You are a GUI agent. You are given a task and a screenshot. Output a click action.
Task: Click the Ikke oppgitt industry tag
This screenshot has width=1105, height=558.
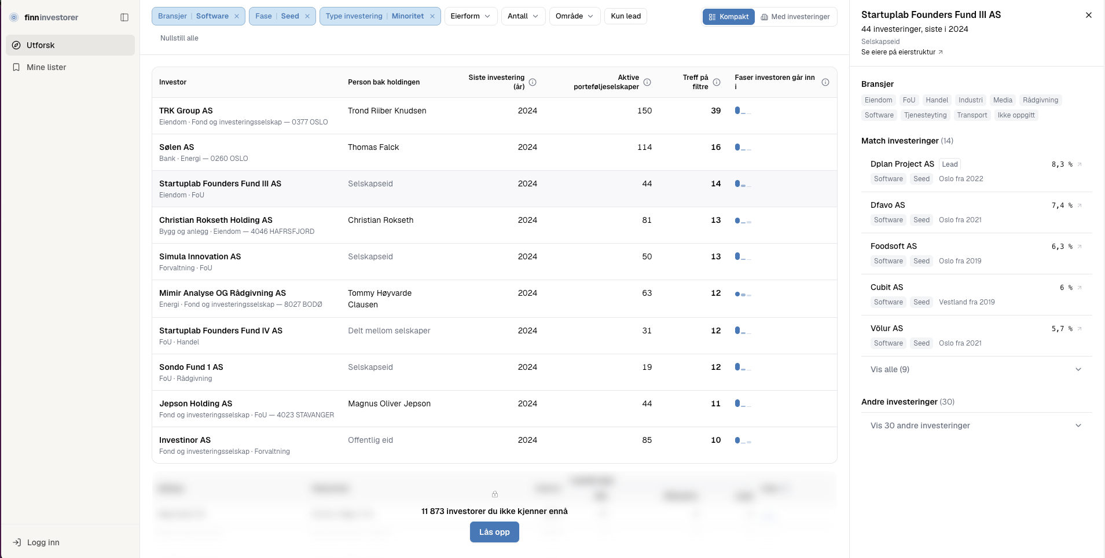(1016, 115)
